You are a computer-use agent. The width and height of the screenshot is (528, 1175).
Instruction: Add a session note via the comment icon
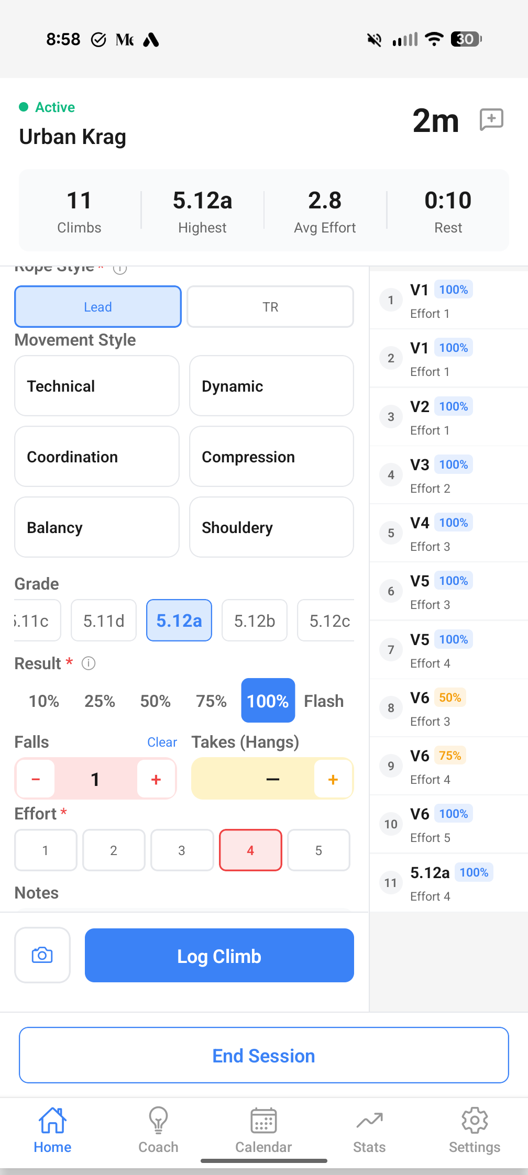(491, 120)
